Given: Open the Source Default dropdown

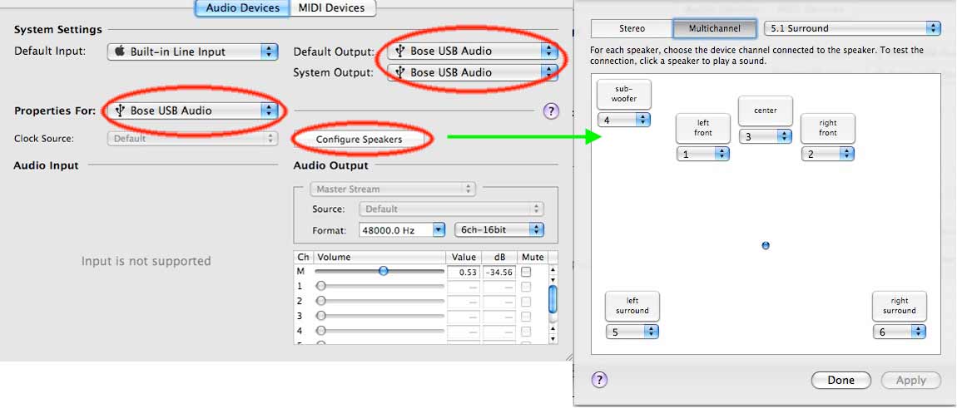Looking at the screenshot, I should tap(452, 209).
